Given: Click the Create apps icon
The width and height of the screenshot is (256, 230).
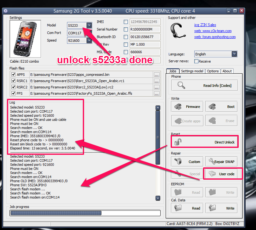Looking at the screenshot, I should [178, 121].
